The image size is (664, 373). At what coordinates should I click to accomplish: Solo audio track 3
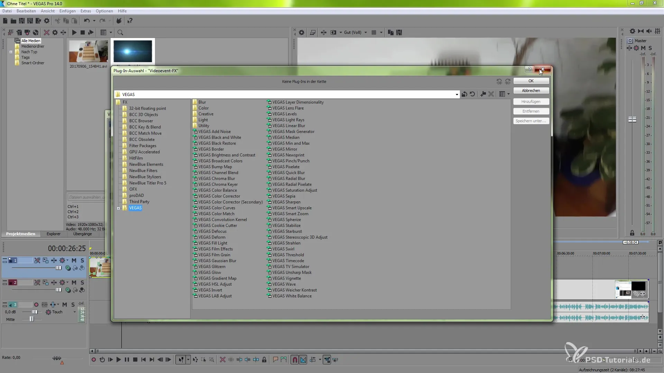tap(73, 305)
